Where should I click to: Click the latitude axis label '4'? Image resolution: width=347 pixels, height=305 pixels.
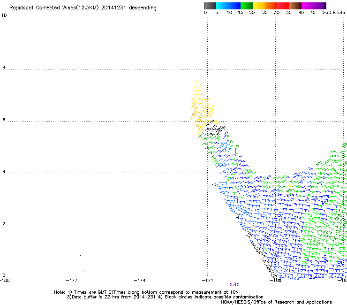pyautogui.click(x=4, y=172)
